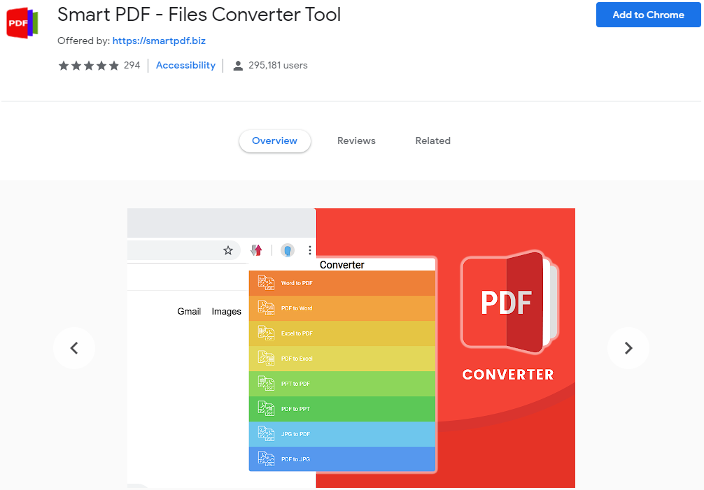This screenshot has height=490, width=704.
Task: Switch to the Reviews tab
Action: [356, 140]
